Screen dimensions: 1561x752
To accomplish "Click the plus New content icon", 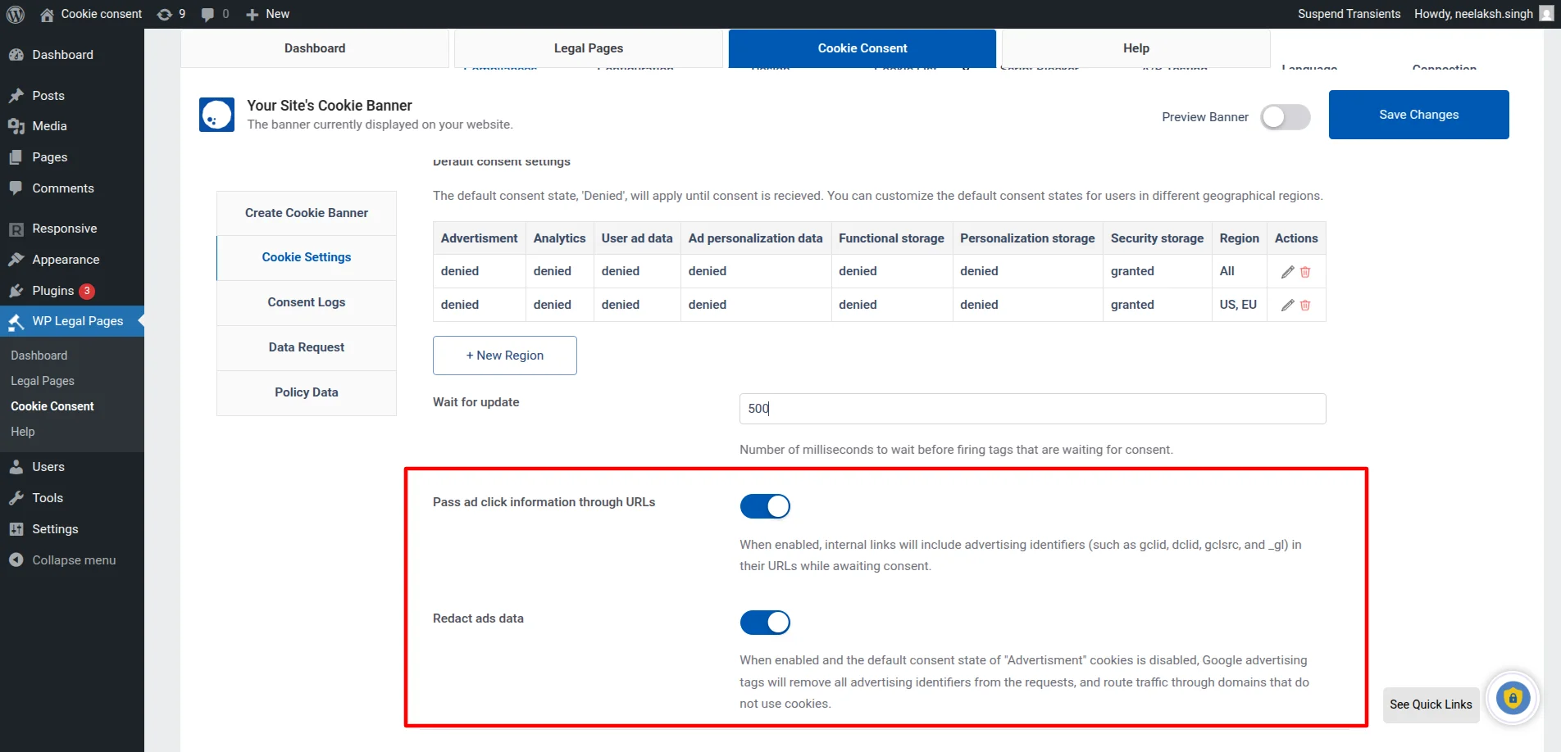I will [253, 14].
